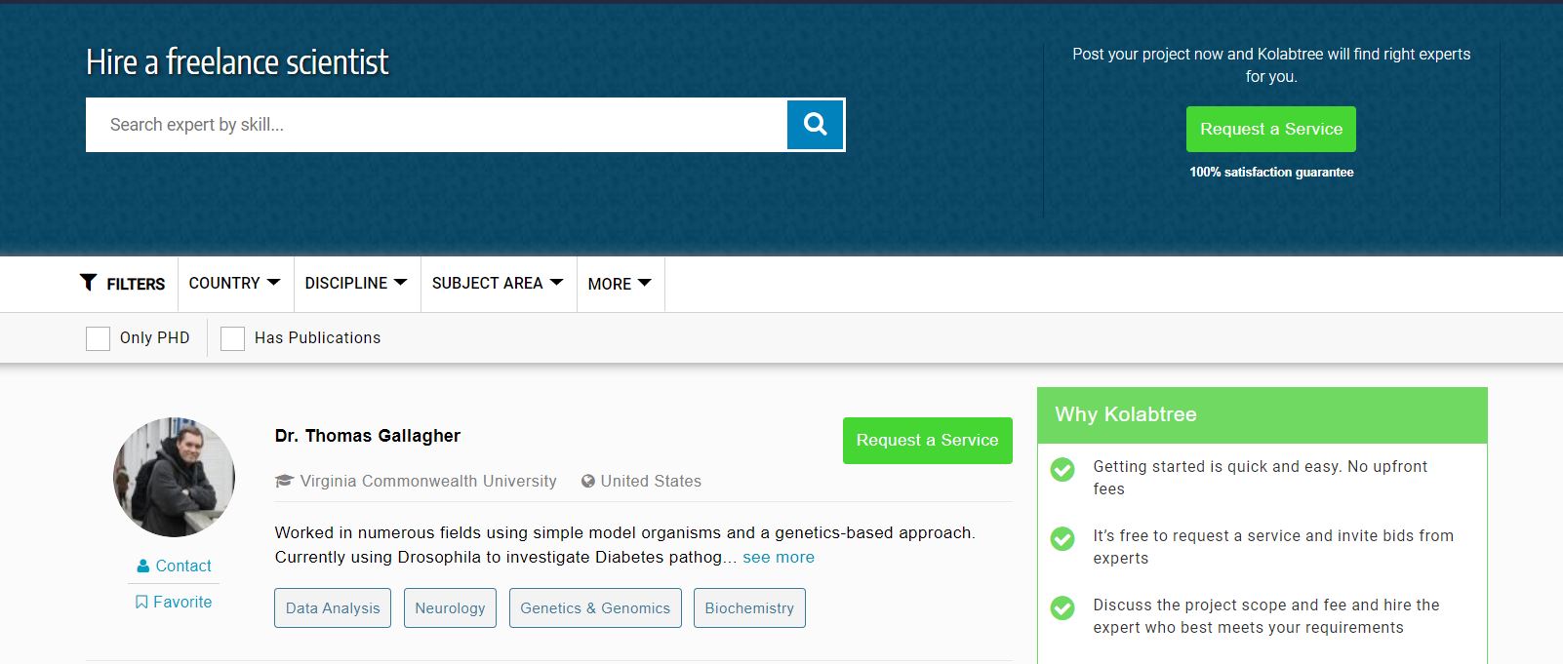
Task: Enable the Only PHD checkbox
Action: 98,338
